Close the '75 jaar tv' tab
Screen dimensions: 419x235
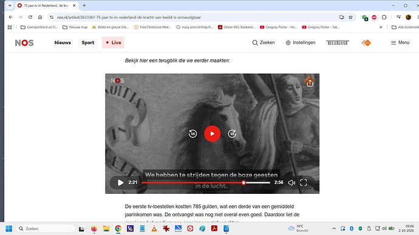coord(74,5)
